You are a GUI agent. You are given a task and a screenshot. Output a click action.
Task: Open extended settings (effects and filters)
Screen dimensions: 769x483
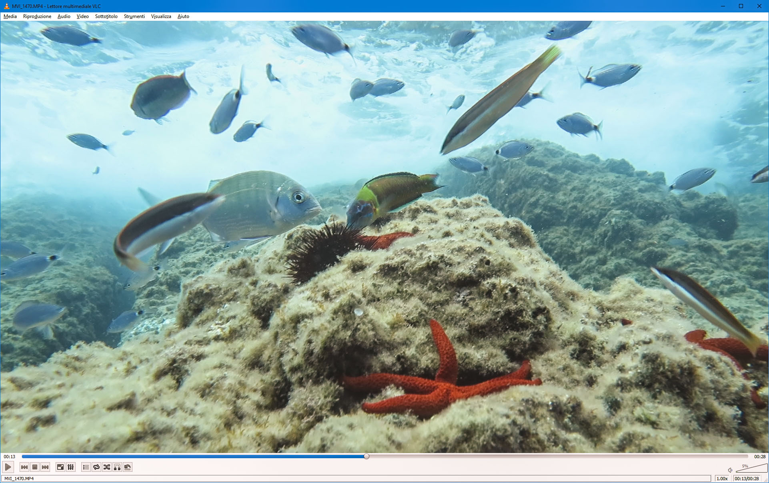tap(71, 467)
